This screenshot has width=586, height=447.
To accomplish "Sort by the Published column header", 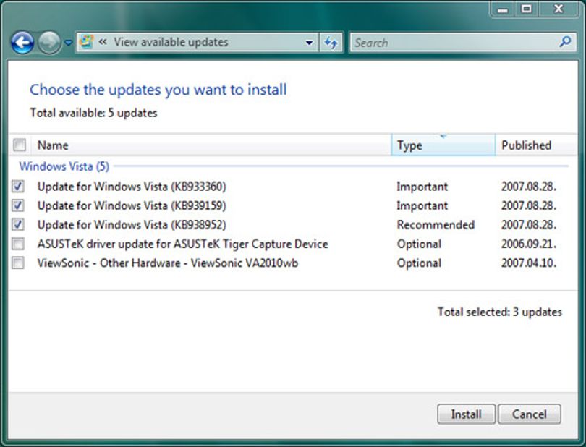I will (536, 145).
